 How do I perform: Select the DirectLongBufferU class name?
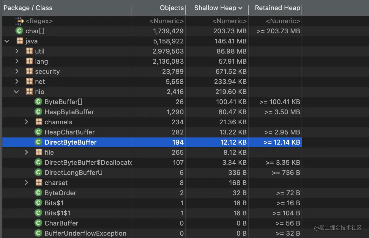[73, 173]
